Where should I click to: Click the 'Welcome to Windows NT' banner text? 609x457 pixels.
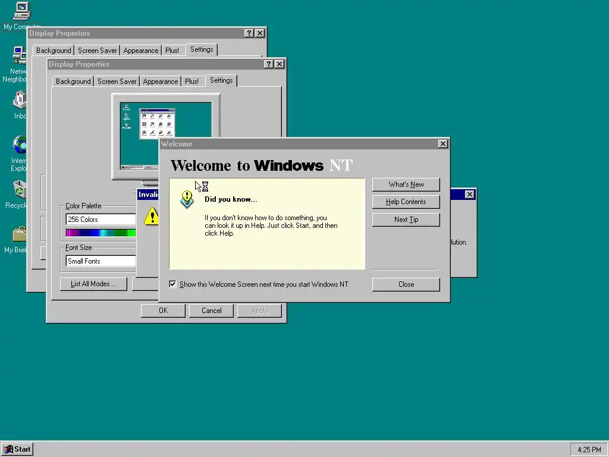[262, 165]
